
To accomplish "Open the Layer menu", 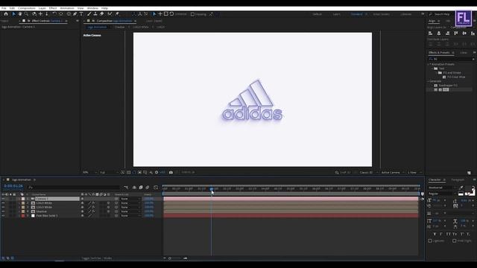I will click(x=42, y=8).
